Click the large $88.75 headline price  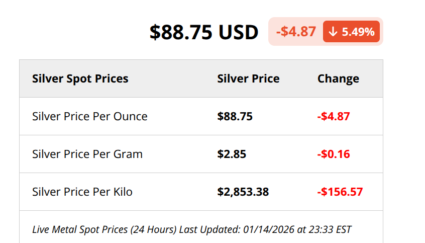click(182, 32)
